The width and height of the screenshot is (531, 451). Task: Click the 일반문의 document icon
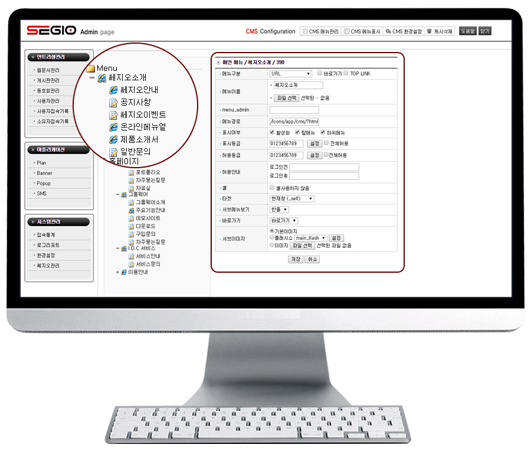[x=113, y=152]
